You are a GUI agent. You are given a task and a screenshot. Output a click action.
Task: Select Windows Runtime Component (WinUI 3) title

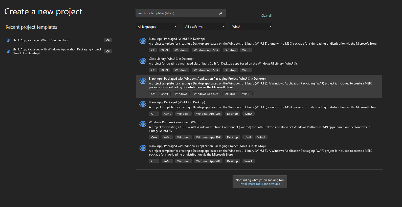tap(176, 122)
